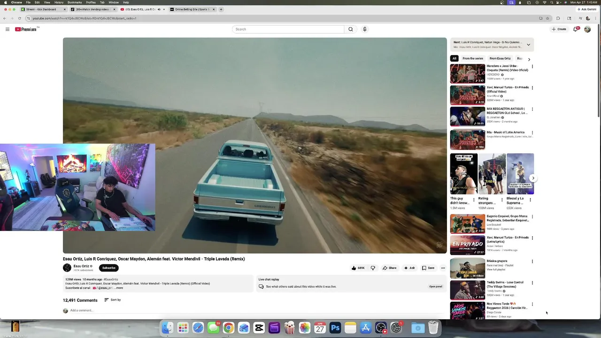Open YouTube notifications bell
The height and width of the screenshot is (338, 601).
[576, 29]
